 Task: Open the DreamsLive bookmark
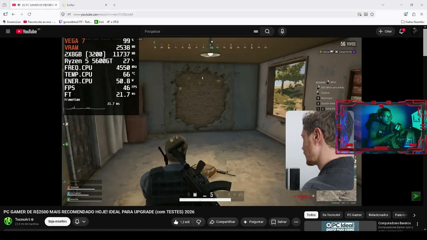pos(12,22)
